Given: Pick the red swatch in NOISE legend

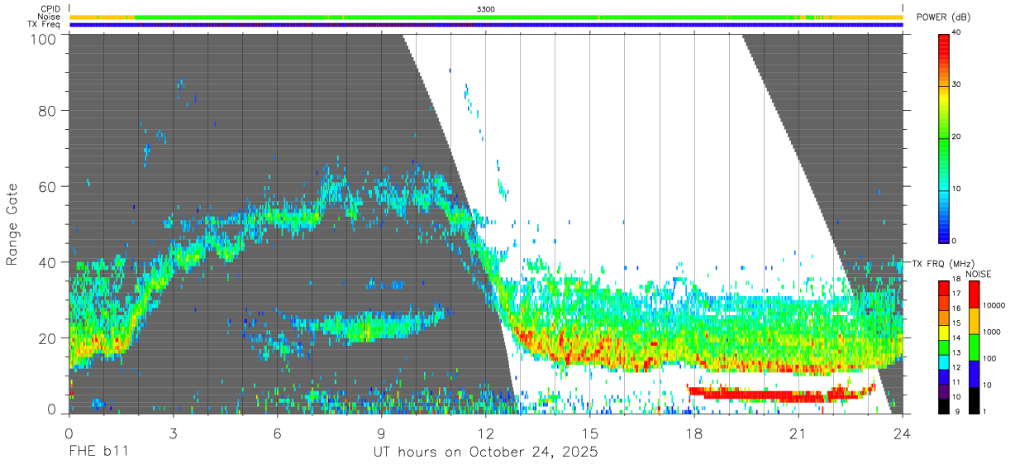Looking at the screenshot, I should [x=974, y=294].
